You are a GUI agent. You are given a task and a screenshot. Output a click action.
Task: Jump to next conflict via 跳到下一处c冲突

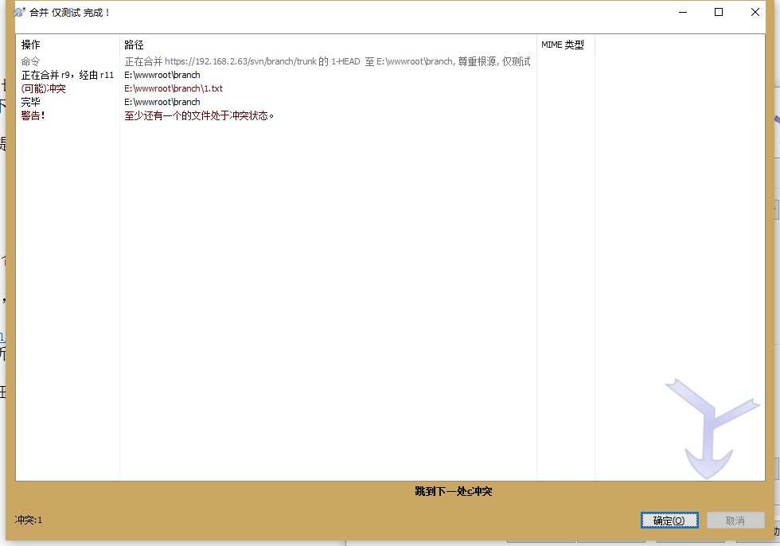pyautogui.click(x=453, y=491)
